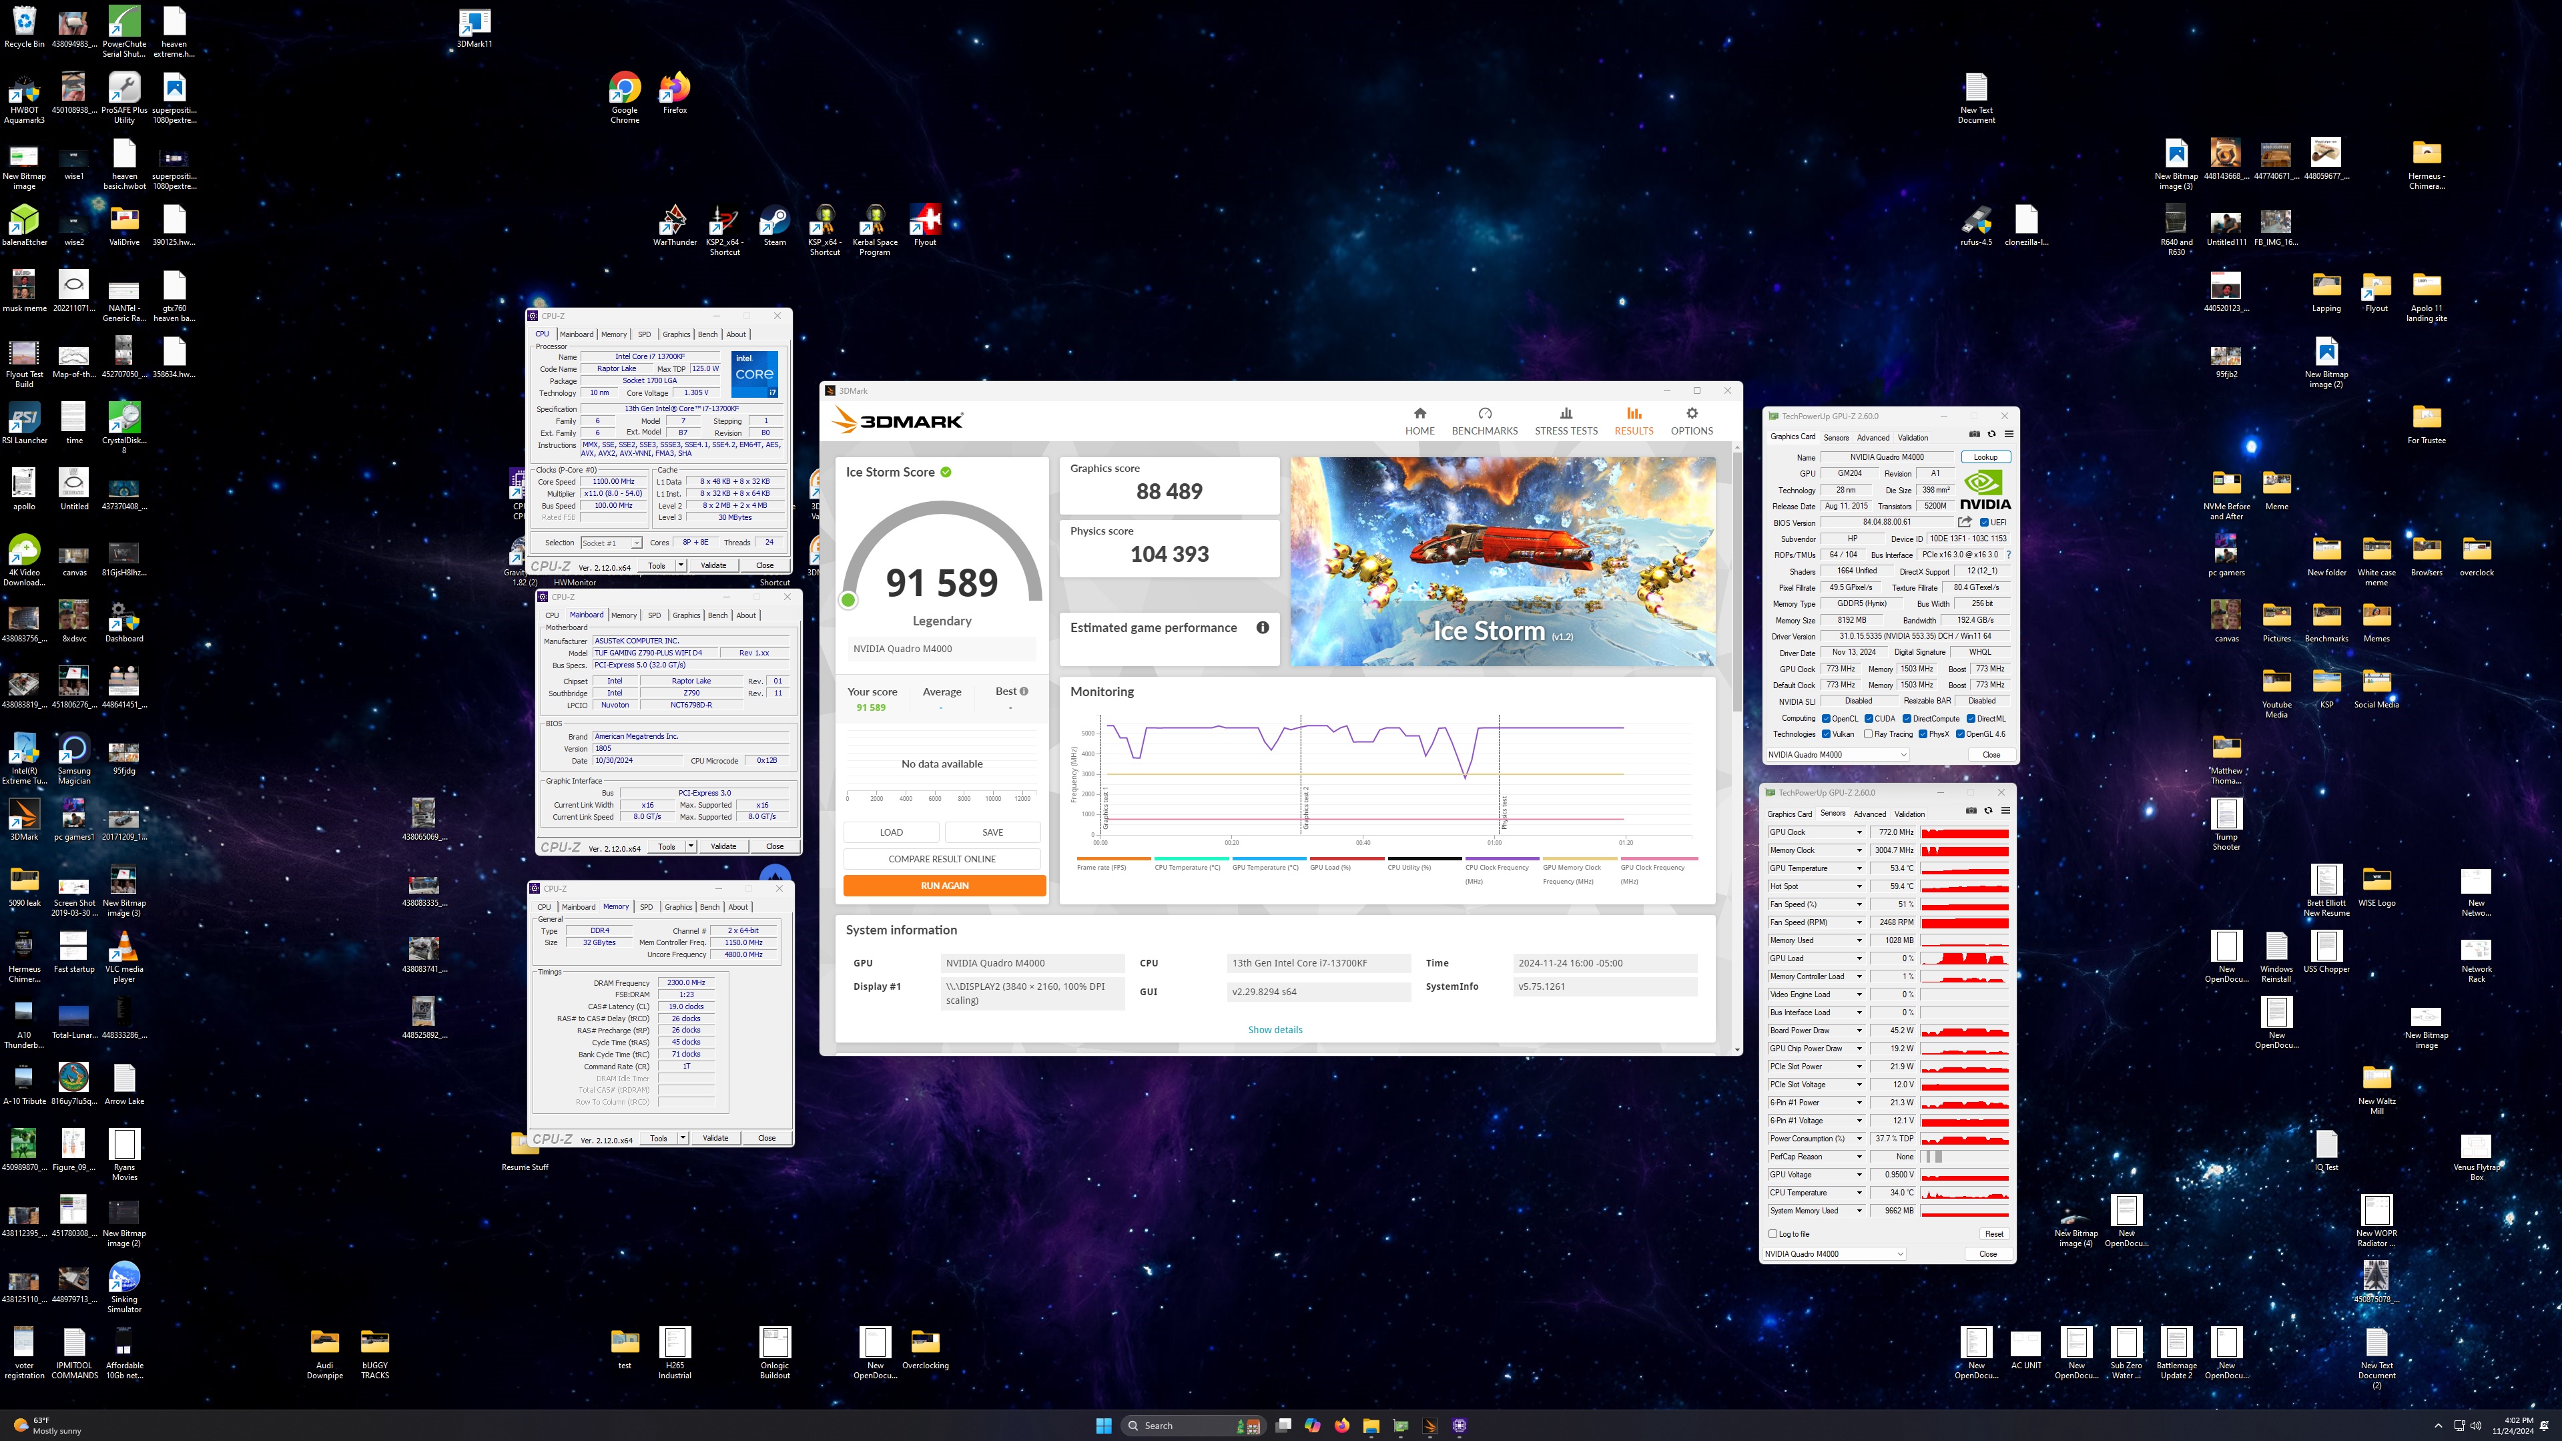Open Task View from taskbar
The width and height of the screenshot is (2562, 1441).
(x=1283, y=1425)
